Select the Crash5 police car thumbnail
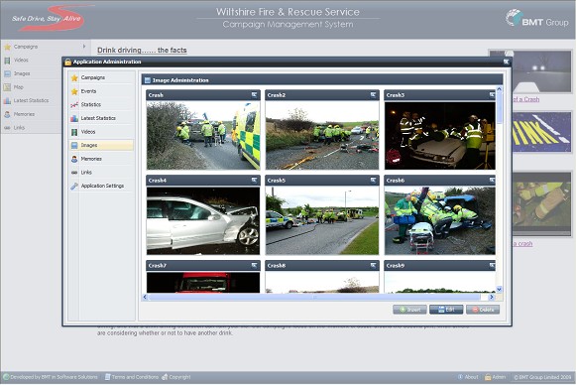Screen dimensions: 576x385 tap(322, 220)
